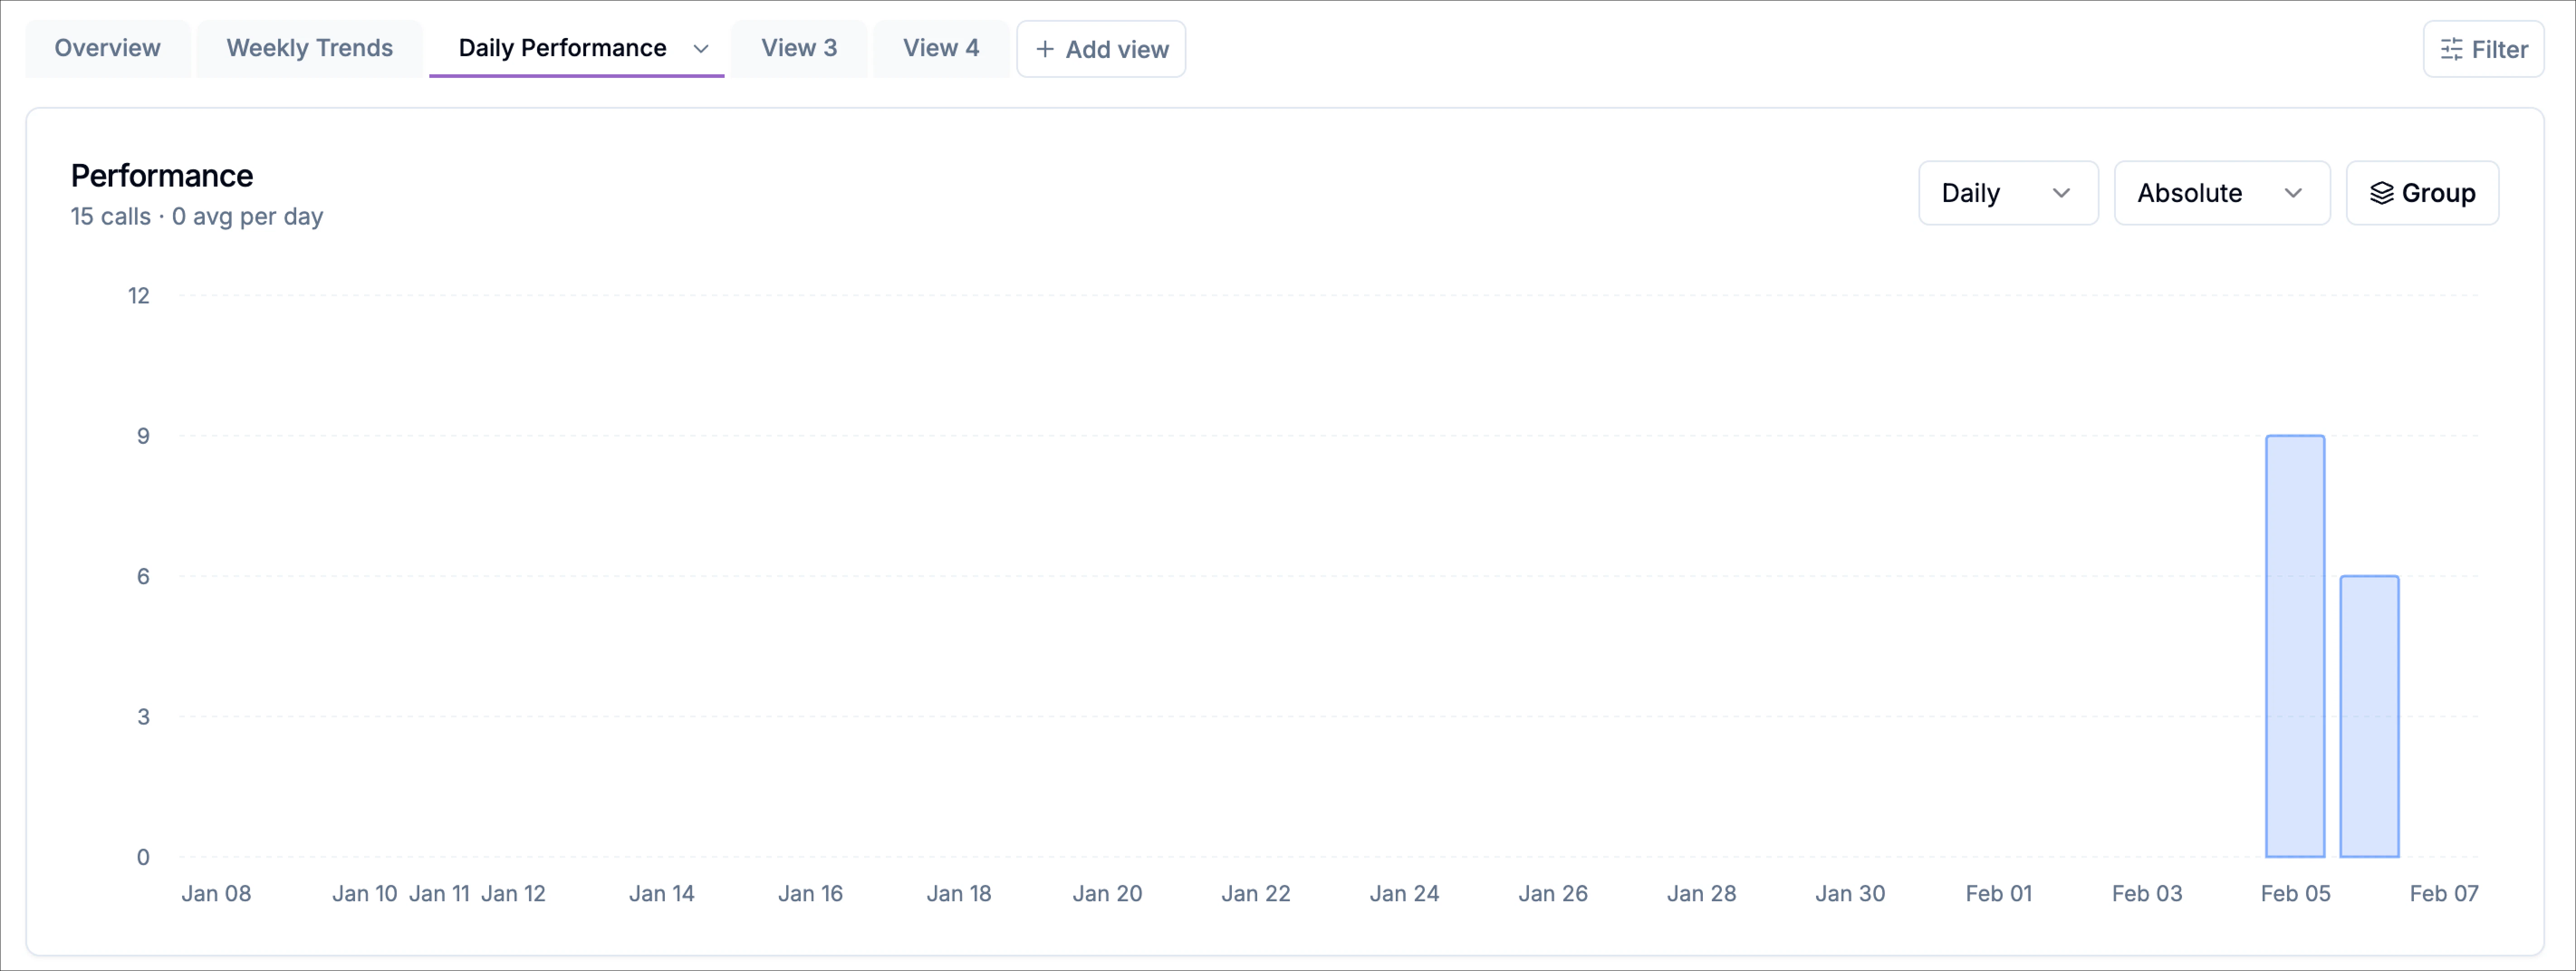Go to the View 4 tab
This screenshot has height=971, width=2576.
click(940, 48)
